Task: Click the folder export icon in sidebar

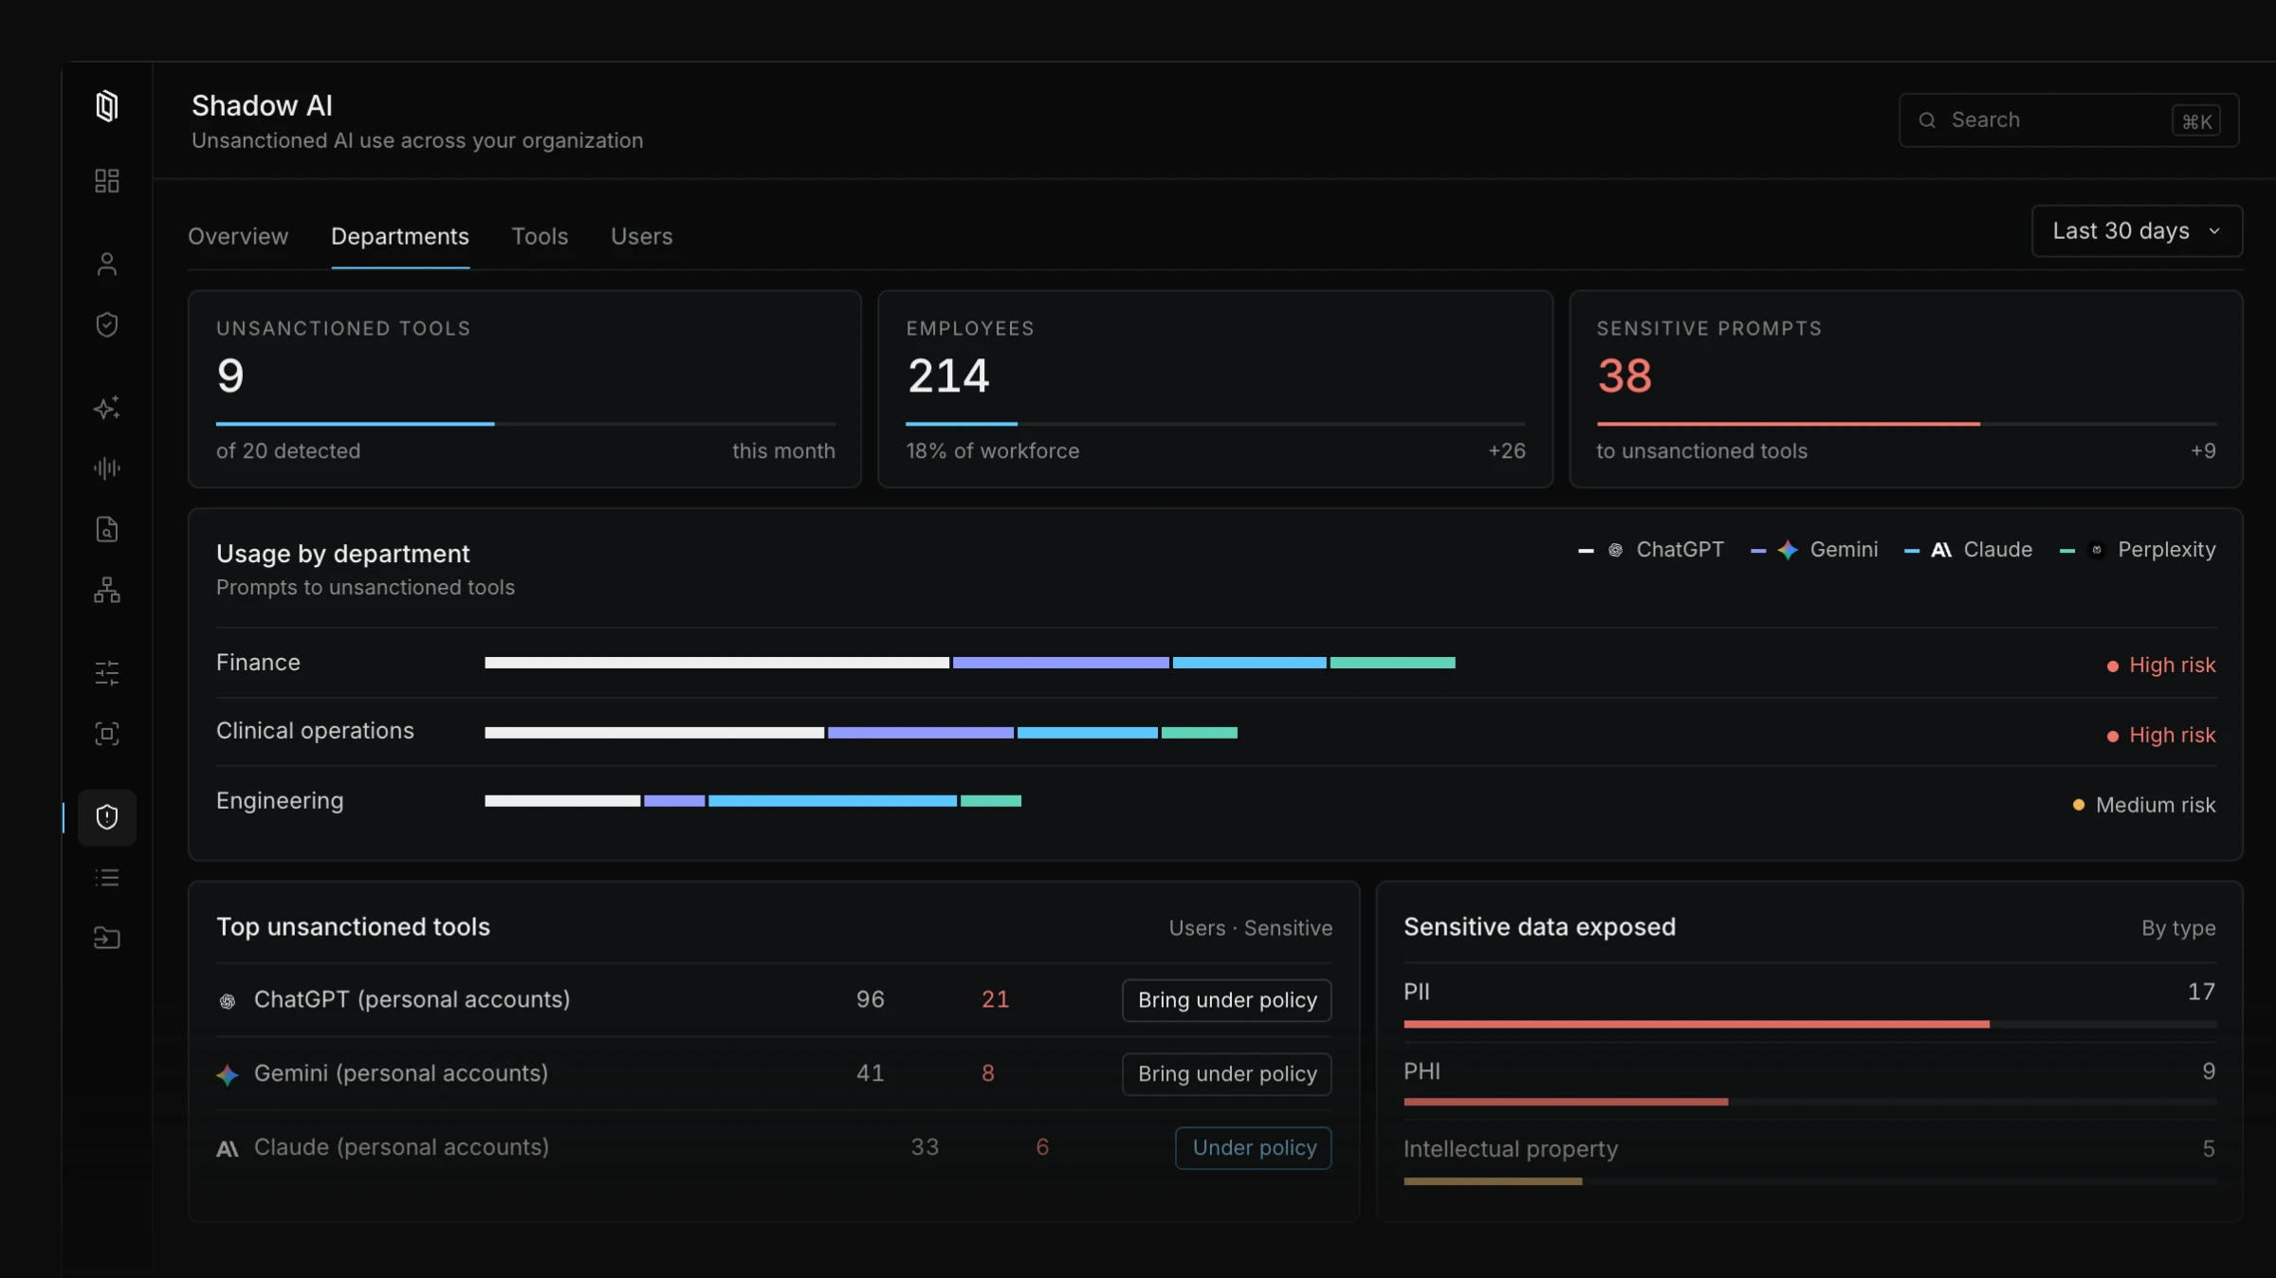Action: coord(107,938)
